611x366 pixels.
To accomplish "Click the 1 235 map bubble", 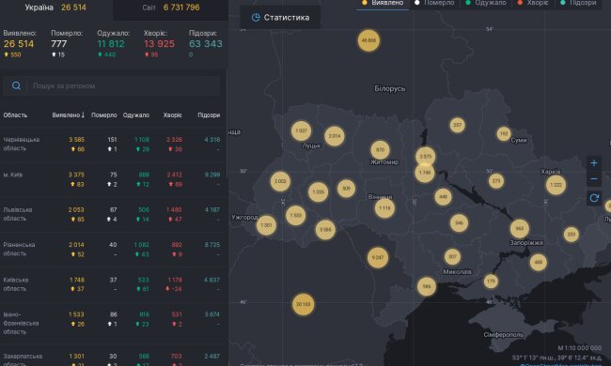I will coord(318,192).
